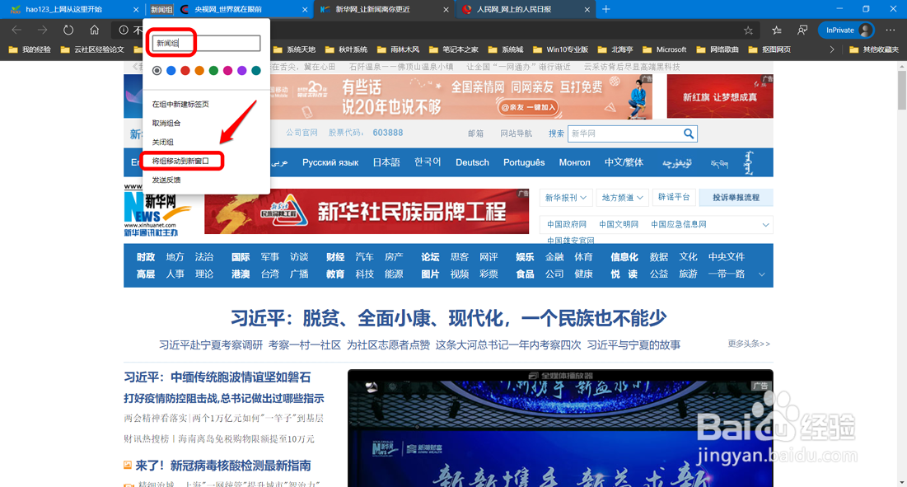Image resolution: width=907 pixels, height=487 pixels.
Task: Pick the red tab group color
Action: (185, 71)
